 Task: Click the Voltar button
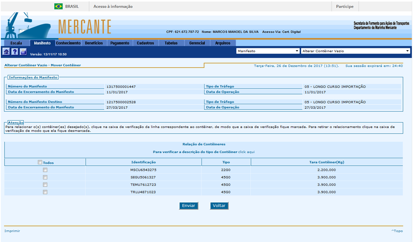[219, 206]
